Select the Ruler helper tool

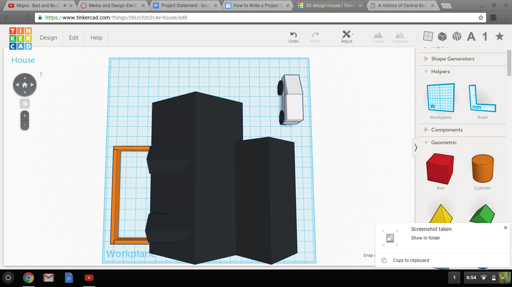(x=482, y=98)
